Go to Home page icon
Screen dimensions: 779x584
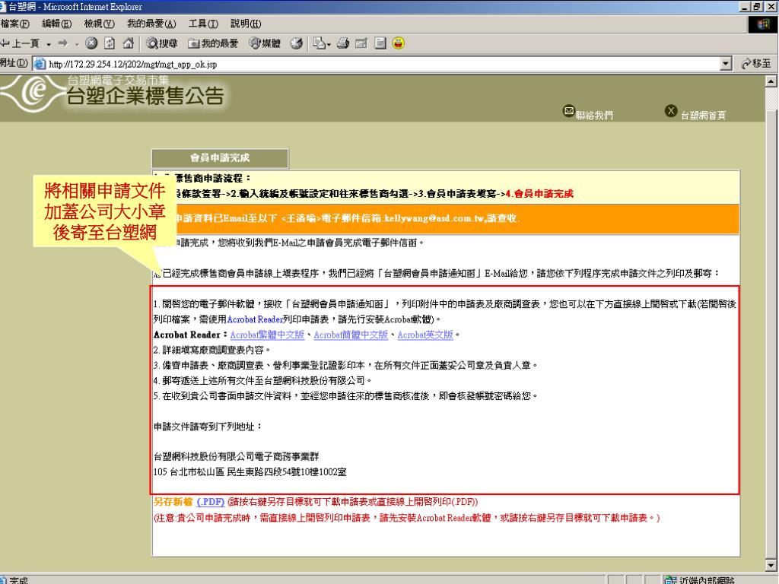[128, 43]
